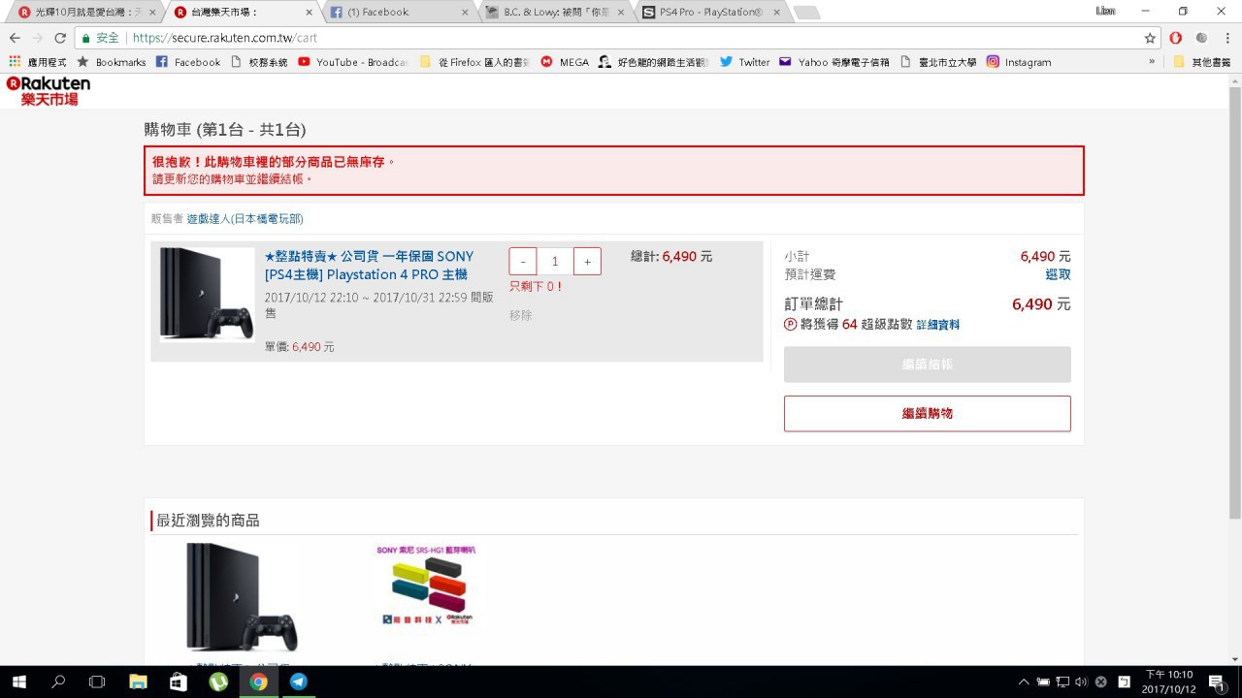This screenshot has height=698, width=1242.
Task: Open the 好色龍的網路生活觀 bookmark
Action: (x=653, y=62)
